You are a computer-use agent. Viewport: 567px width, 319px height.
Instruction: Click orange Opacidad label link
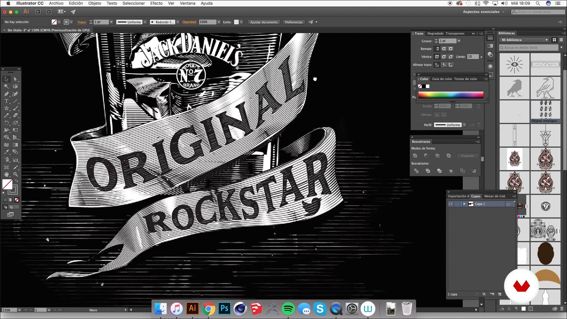click(190, 22)
